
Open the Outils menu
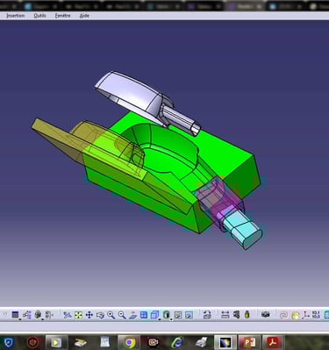(39, 16)
